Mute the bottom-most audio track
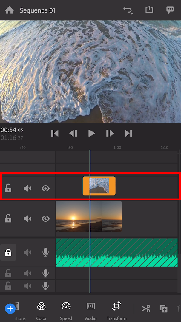 coord(27,286)
